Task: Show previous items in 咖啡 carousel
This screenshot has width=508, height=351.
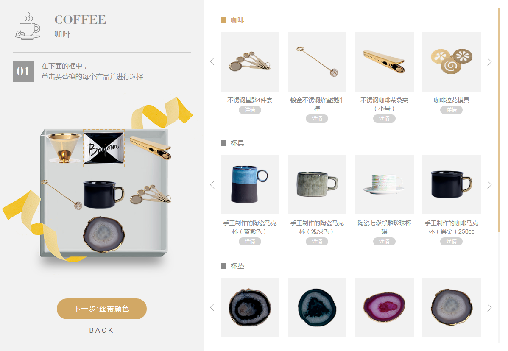Action: point(212,61)
